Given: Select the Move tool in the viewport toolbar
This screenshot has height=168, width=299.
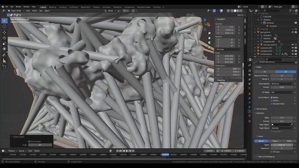Looking at the screenshot, I should (4, 32).
